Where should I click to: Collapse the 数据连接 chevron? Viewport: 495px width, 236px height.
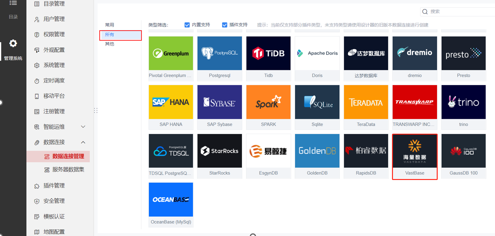83,142
